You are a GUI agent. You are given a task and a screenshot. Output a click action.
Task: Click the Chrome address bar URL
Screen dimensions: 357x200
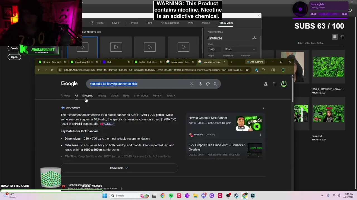[x=153, y=70]
